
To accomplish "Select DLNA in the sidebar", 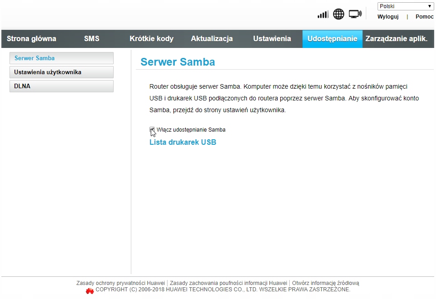I will point(61,86).
